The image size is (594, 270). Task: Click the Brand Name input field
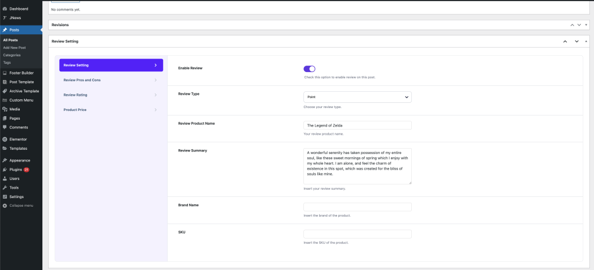point(357,207)
